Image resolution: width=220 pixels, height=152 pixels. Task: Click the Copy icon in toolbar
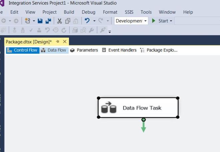point(68,21)
